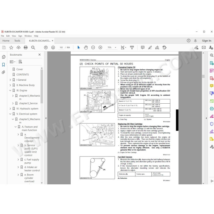Click the scrolling mode keyboard icon
214x214 pixels.
132,47
